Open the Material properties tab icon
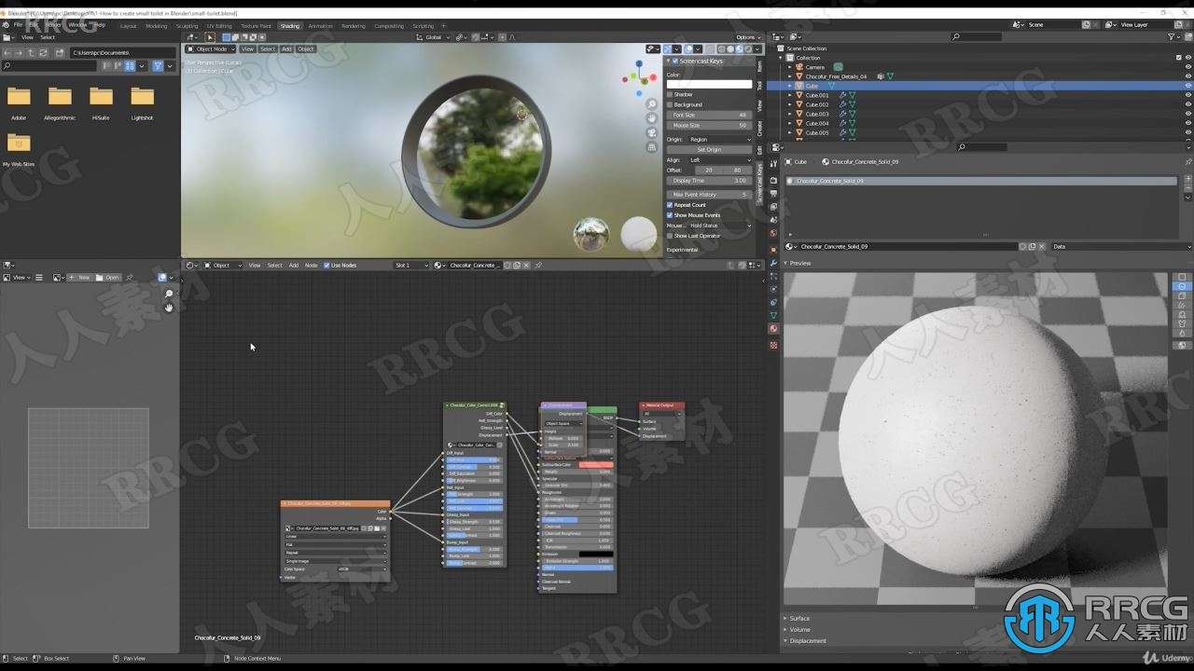Viewport: 1194px width, 671px height. point(773,328)
